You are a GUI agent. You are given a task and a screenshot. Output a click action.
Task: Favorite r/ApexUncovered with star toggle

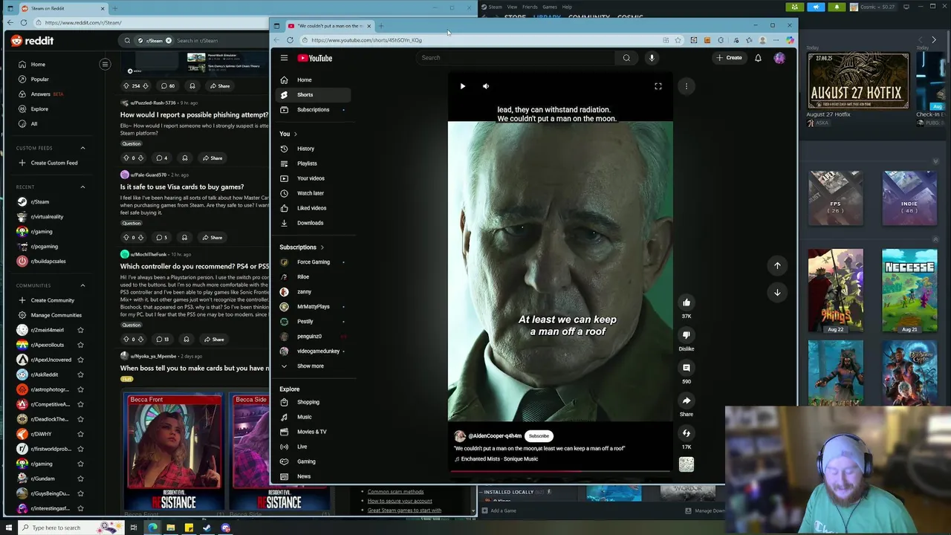tap(80, 360)
